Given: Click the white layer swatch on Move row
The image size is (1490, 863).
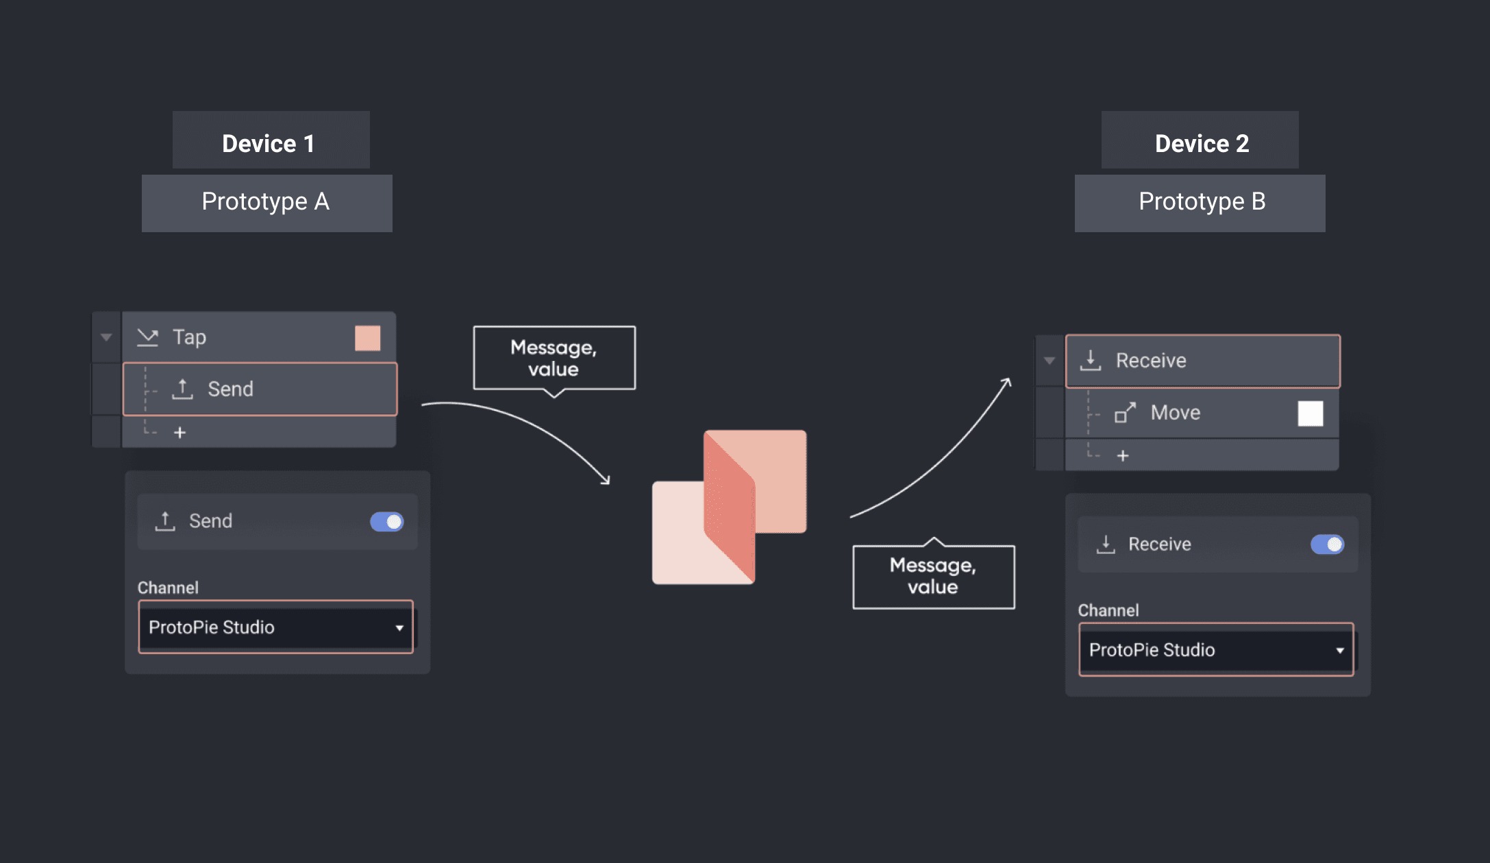Looking at the screenshot, I should [x=1311, y=414].
